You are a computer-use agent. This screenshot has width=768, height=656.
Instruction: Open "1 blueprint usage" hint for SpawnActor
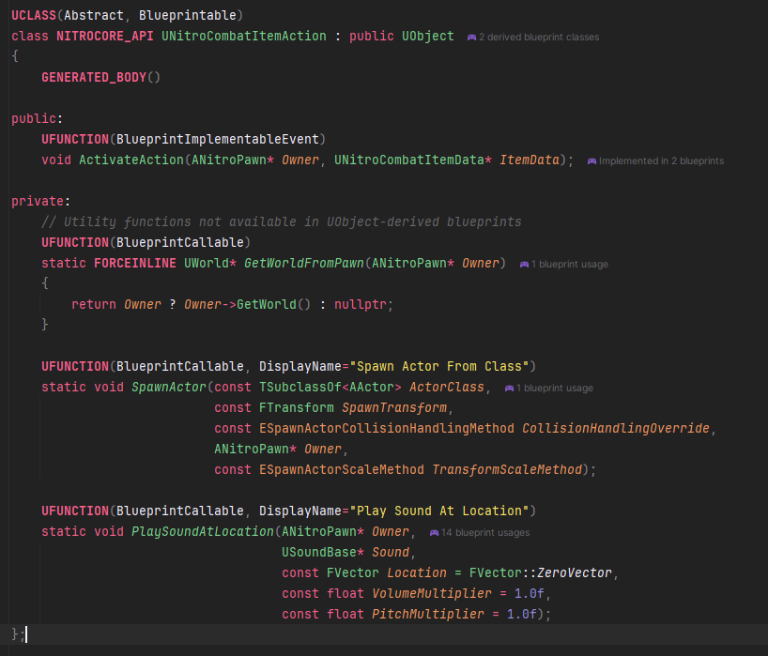point(558,388)
